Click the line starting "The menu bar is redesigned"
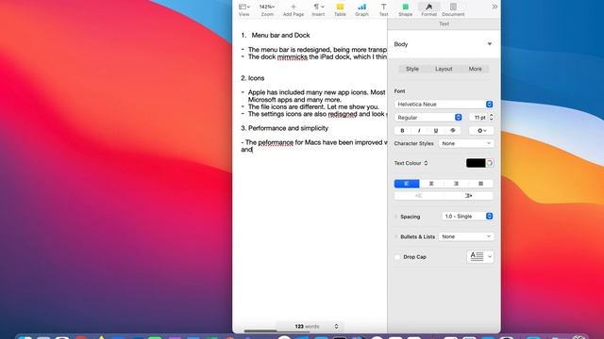The height and width of the screenshot is (339, 604). pyautogui.click(x=317, y=50)
